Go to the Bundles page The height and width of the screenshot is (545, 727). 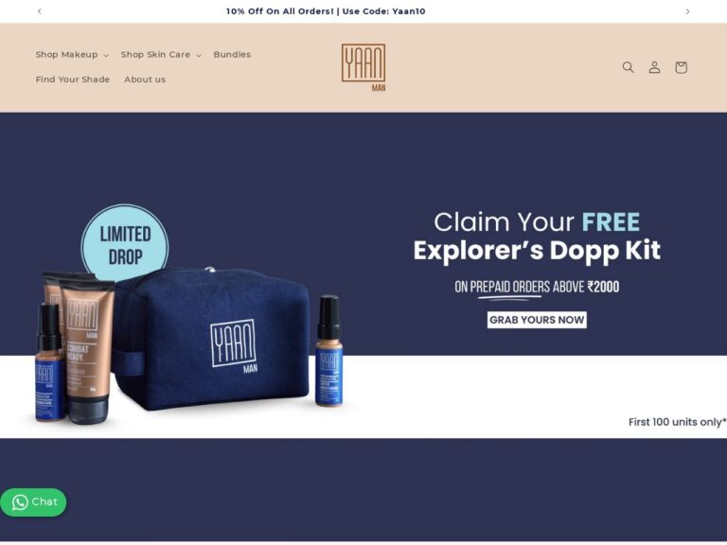(x=232, y=55)
